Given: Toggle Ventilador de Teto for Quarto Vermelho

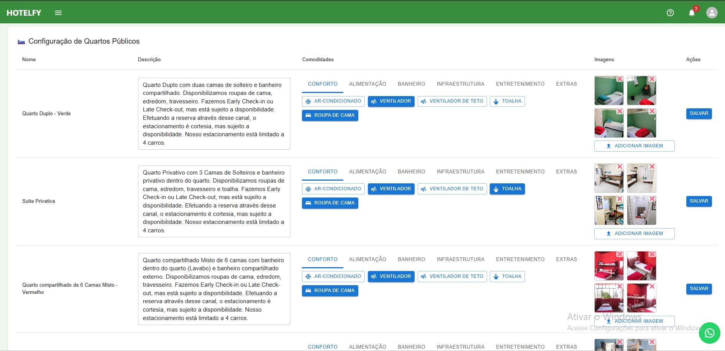Looking at the screenshot, I should point(452,276).
